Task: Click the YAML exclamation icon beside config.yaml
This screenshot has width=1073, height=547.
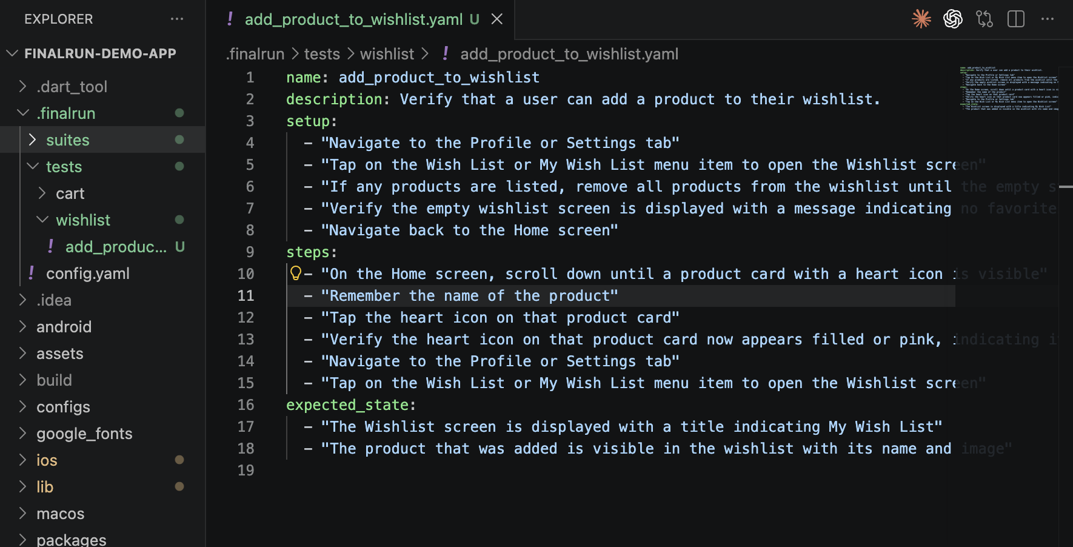Action: tap(31, 273)
